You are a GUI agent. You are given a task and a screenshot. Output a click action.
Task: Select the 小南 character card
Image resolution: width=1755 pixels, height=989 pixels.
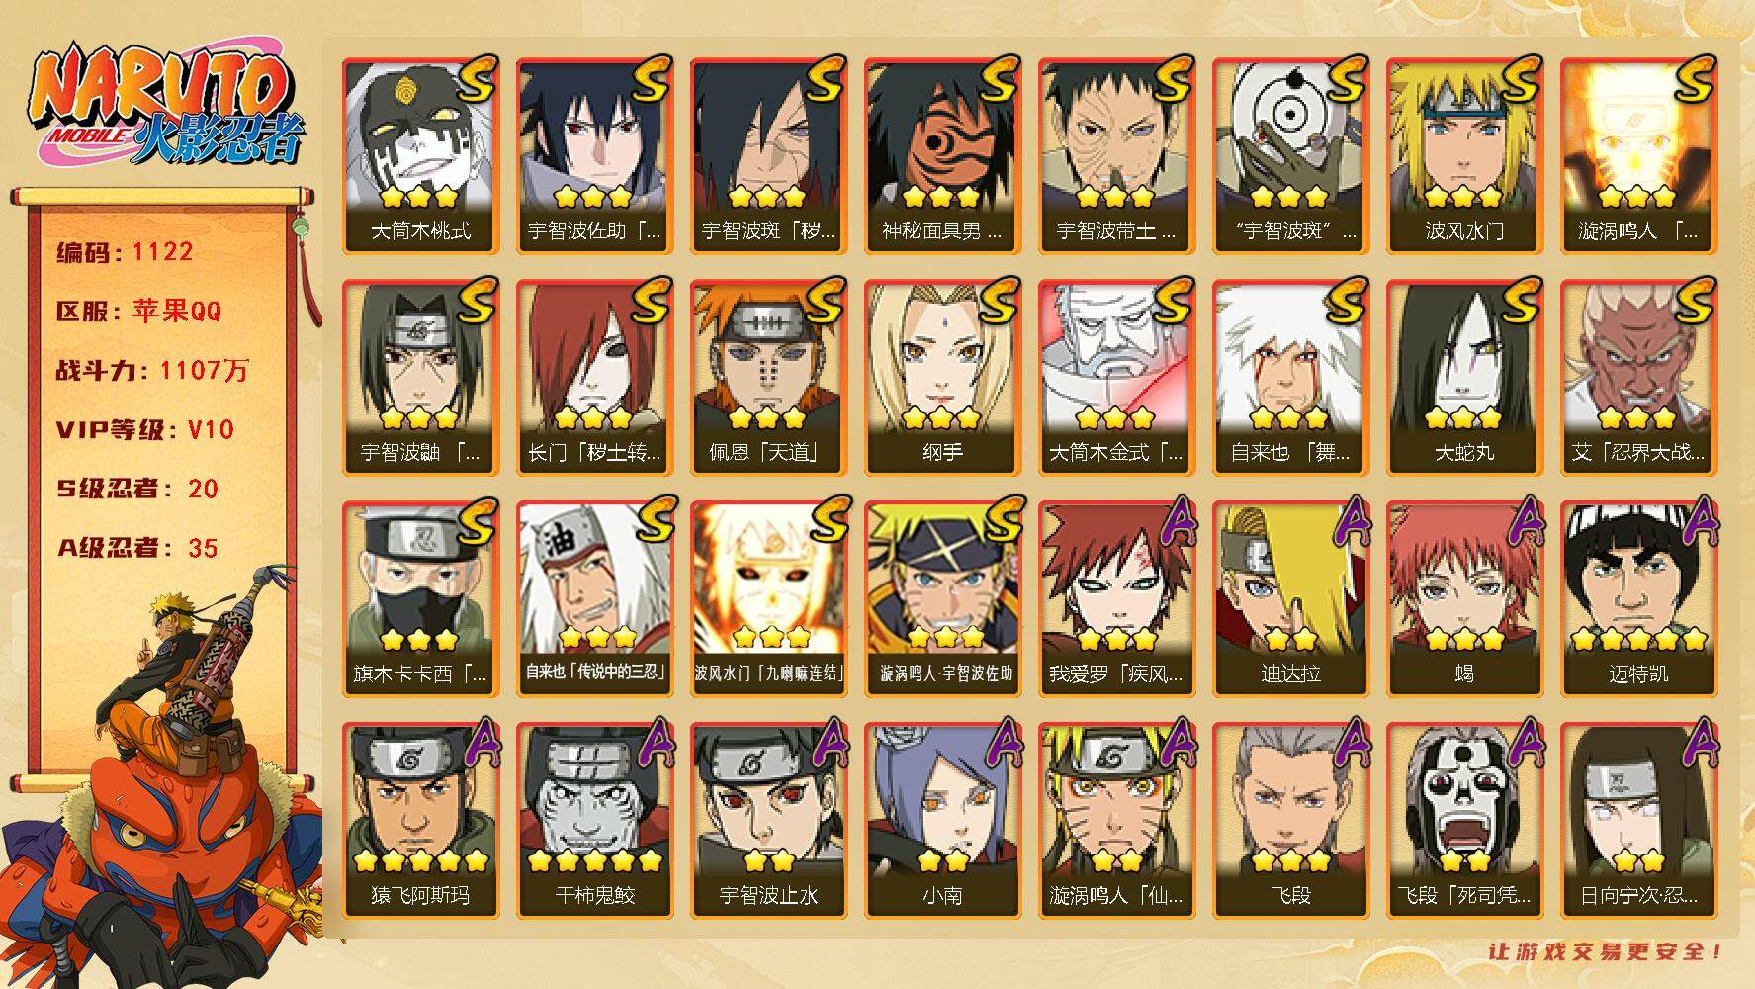tap(943, 820)
